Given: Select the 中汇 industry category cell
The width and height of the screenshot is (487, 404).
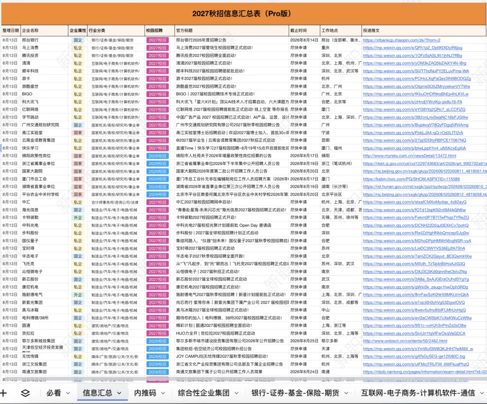Looking at the screenshot, I should click(x=116, y=202).
